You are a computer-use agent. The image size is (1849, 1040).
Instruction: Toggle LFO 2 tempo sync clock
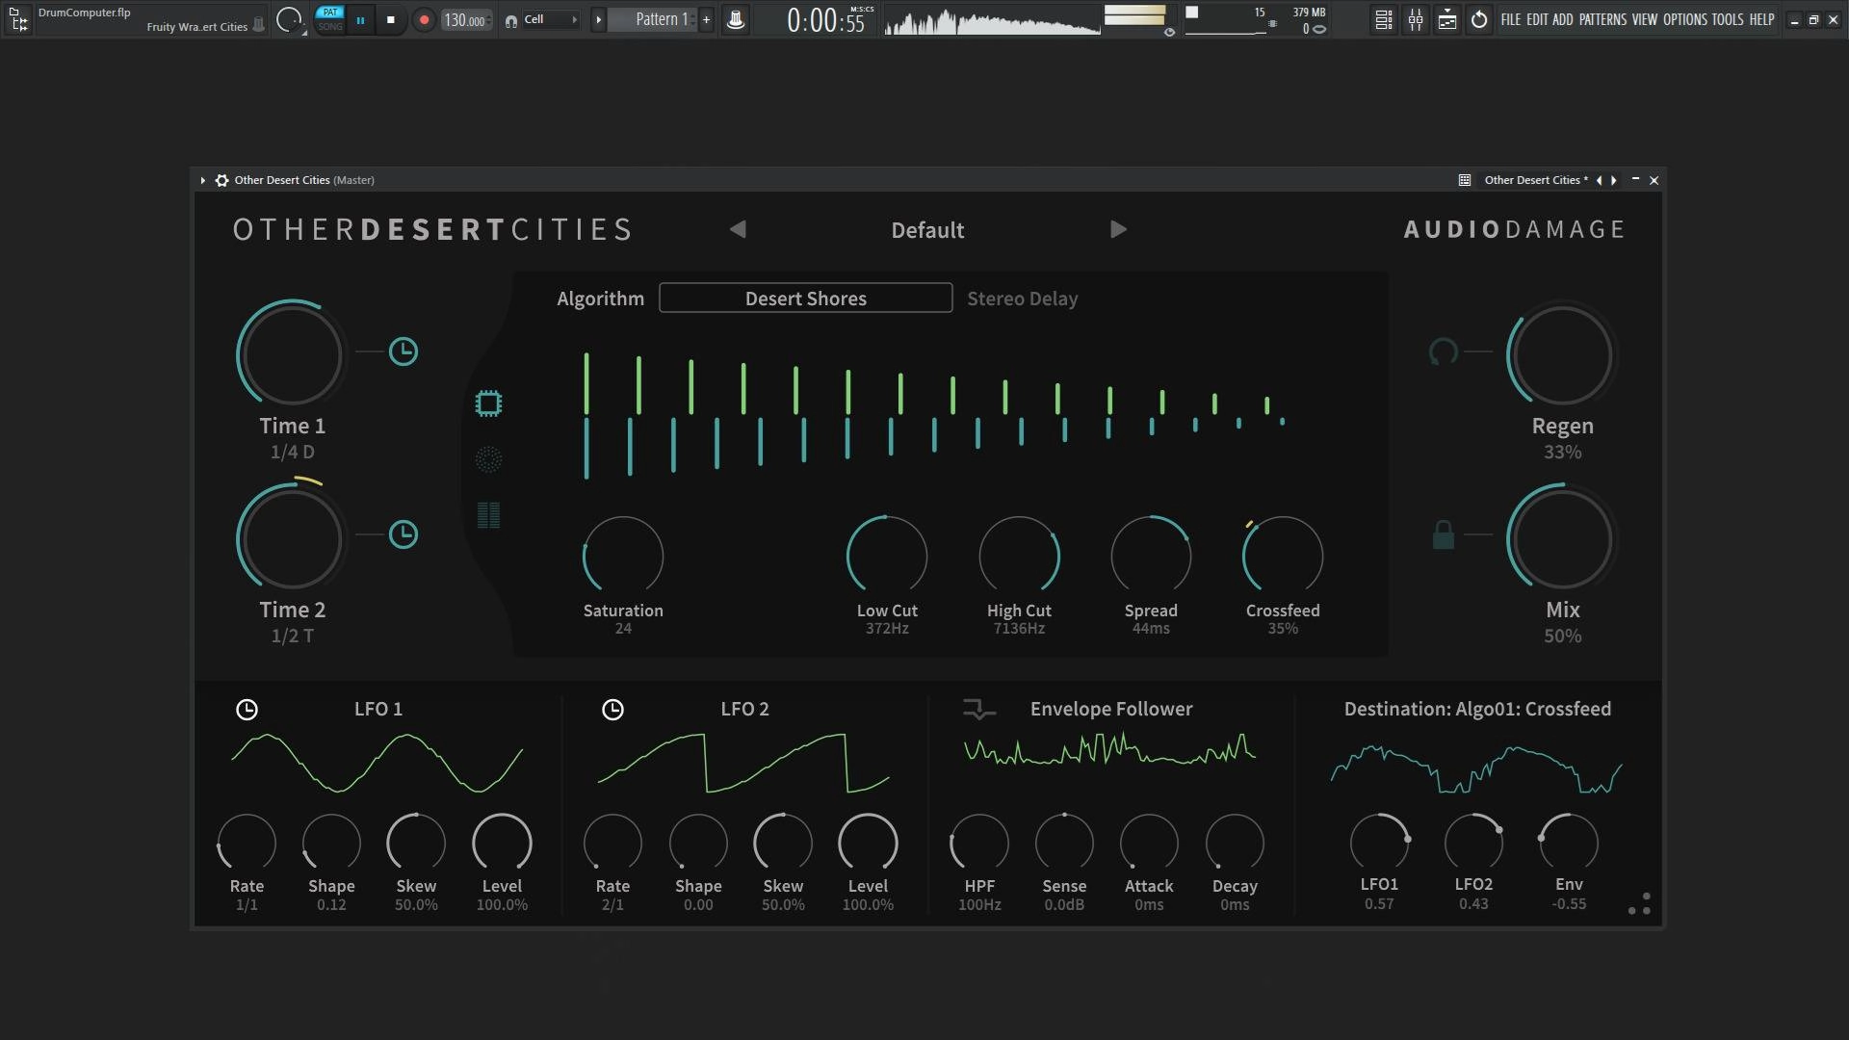[x=612, y=710]
